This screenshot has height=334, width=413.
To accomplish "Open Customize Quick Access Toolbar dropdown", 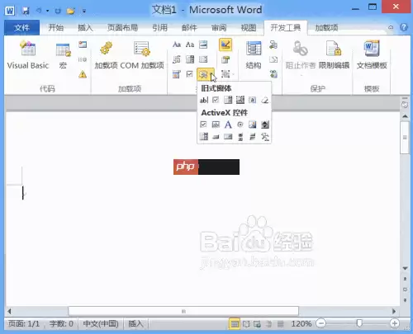I will click(84, 11).
